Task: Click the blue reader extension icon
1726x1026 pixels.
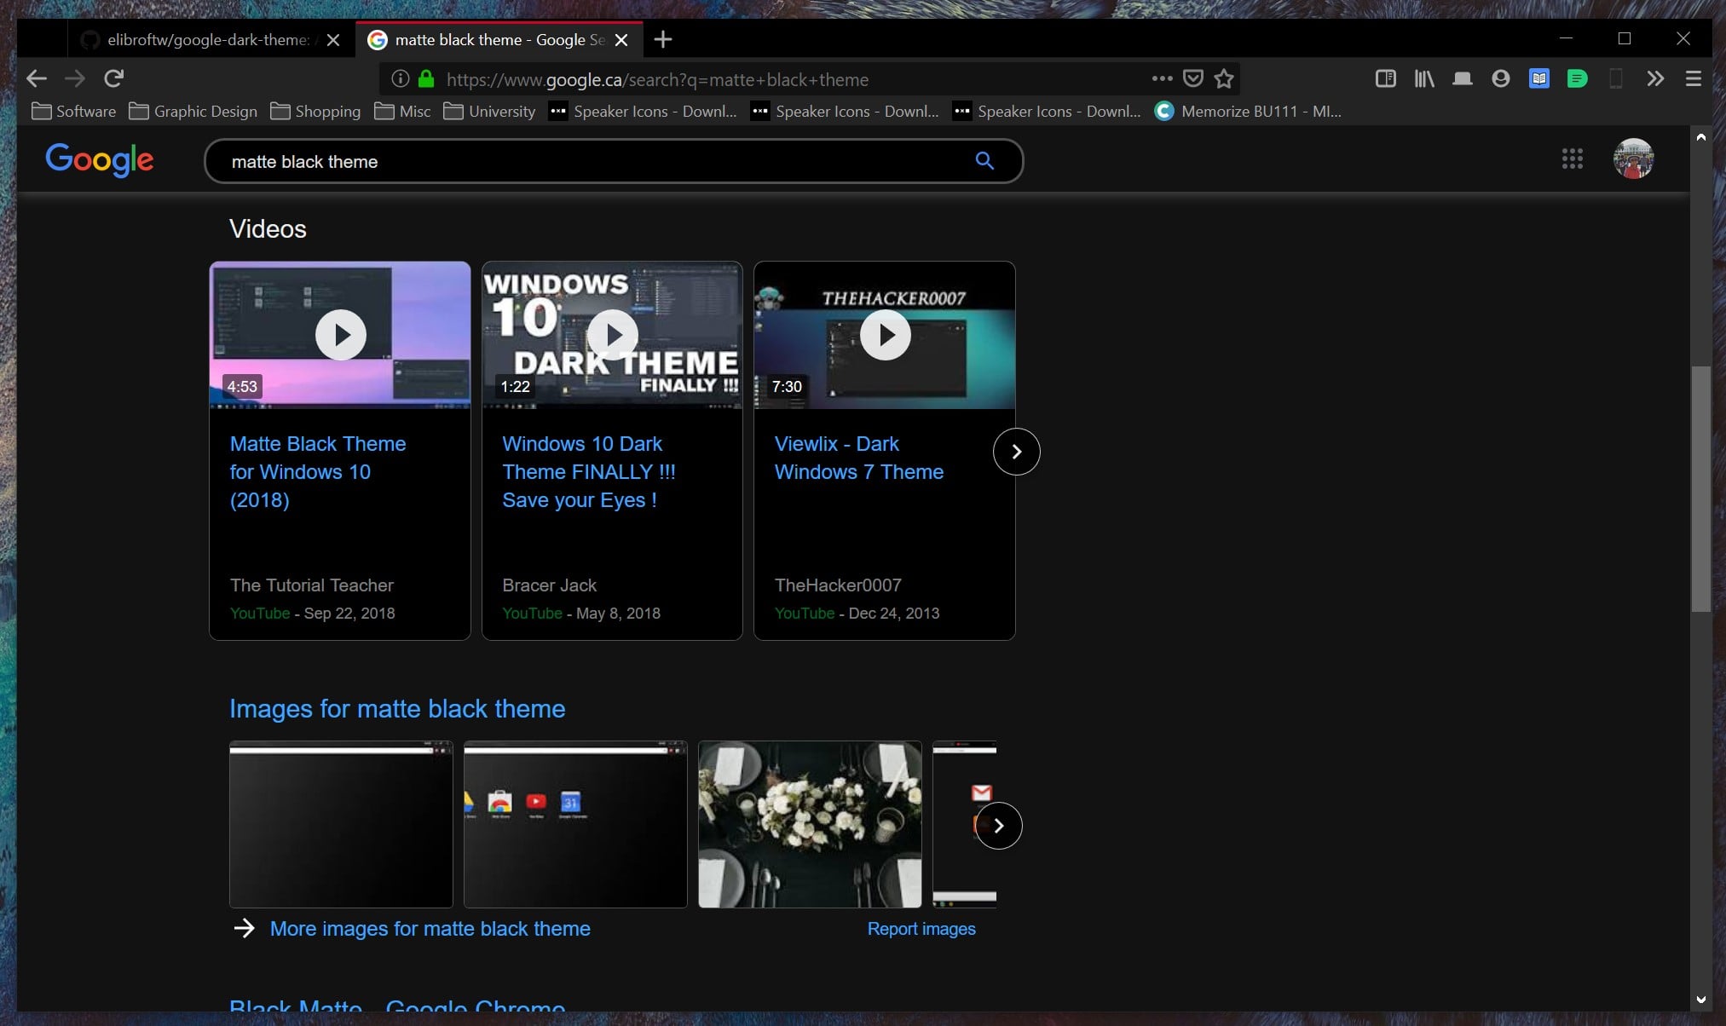Action: tap(1539, 79)
